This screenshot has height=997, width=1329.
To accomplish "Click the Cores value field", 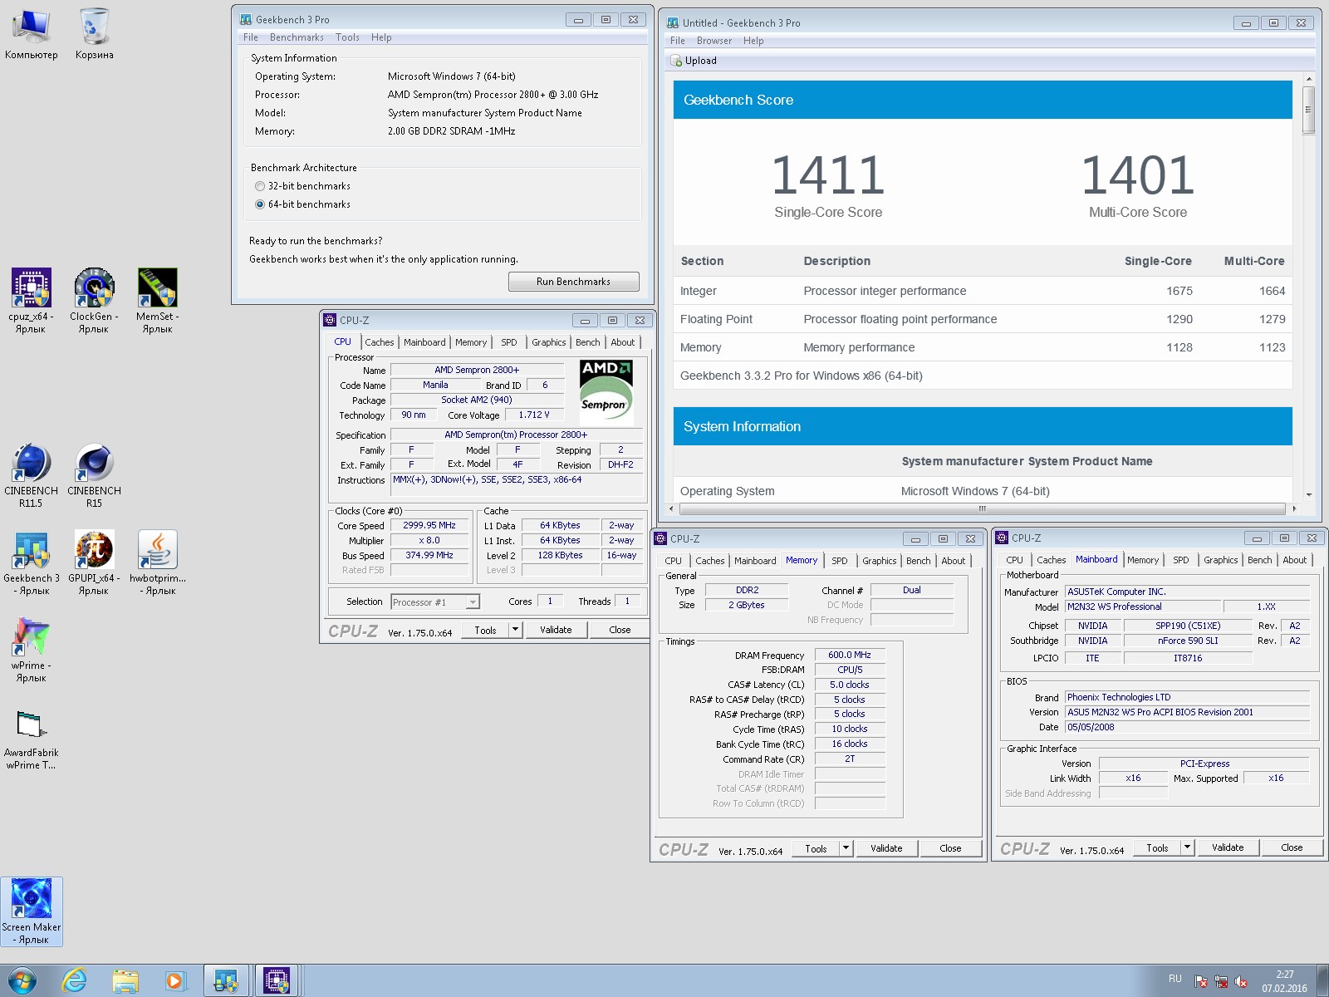I will (x=550, y=602).
